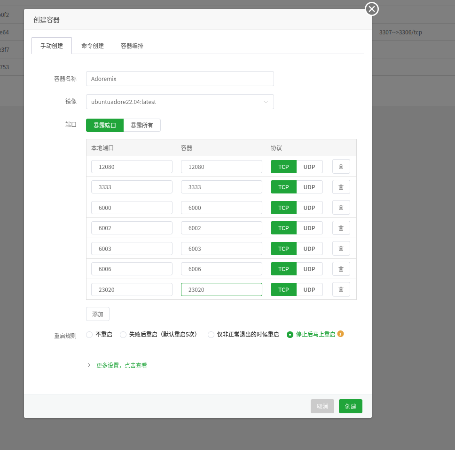Select UDP protocol for port 23020
Viewport: 455px width, 450px height.
coord(309,289)
